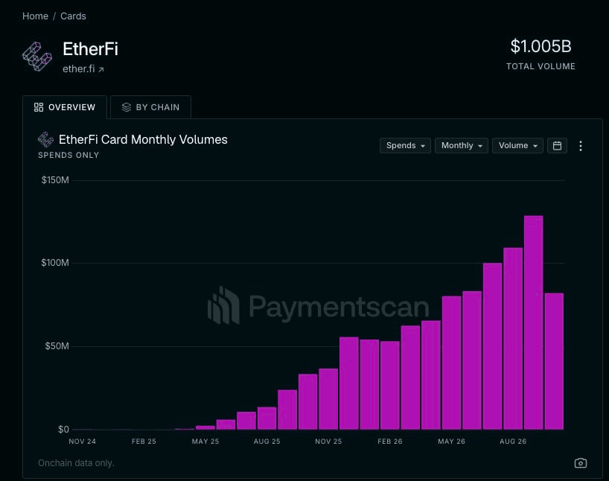Click the SPENDS ONLY subtitle
Screen dimensions: 609x481
tap(68, 155)
